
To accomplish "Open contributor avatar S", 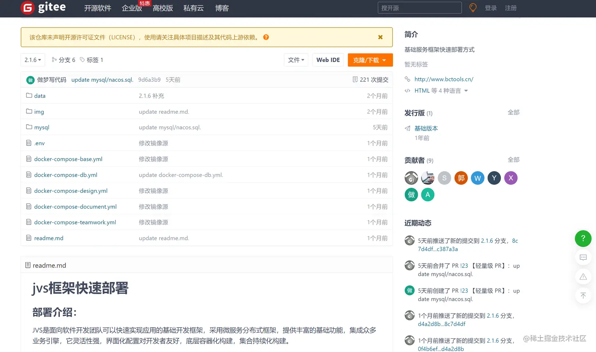I will click(x=444, y=178).
